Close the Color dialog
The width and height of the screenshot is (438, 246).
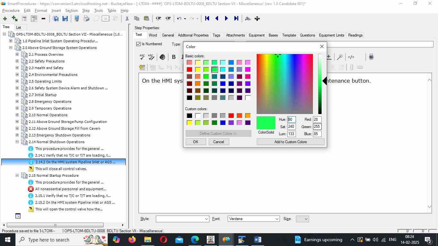pyautogui.click(x=322, y=47)
